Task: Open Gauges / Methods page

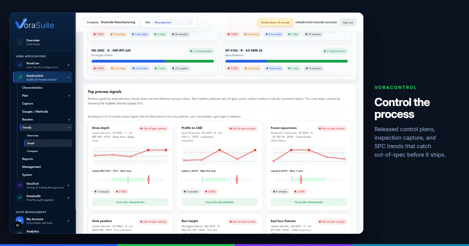Action: pyautogui.click(x=35, y=112)
